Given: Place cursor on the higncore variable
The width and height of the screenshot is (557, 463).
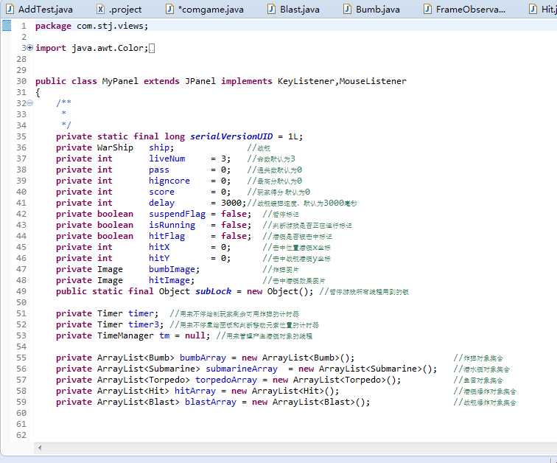Looking at the screenshot, I should click(169, 181).
